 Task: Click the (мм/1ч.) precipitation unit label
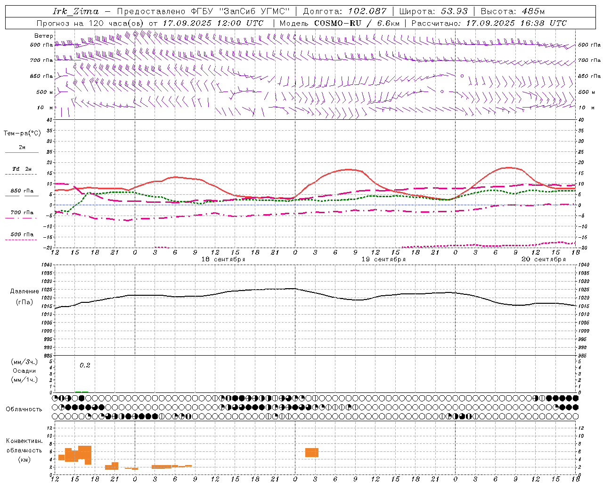[24, 380]
